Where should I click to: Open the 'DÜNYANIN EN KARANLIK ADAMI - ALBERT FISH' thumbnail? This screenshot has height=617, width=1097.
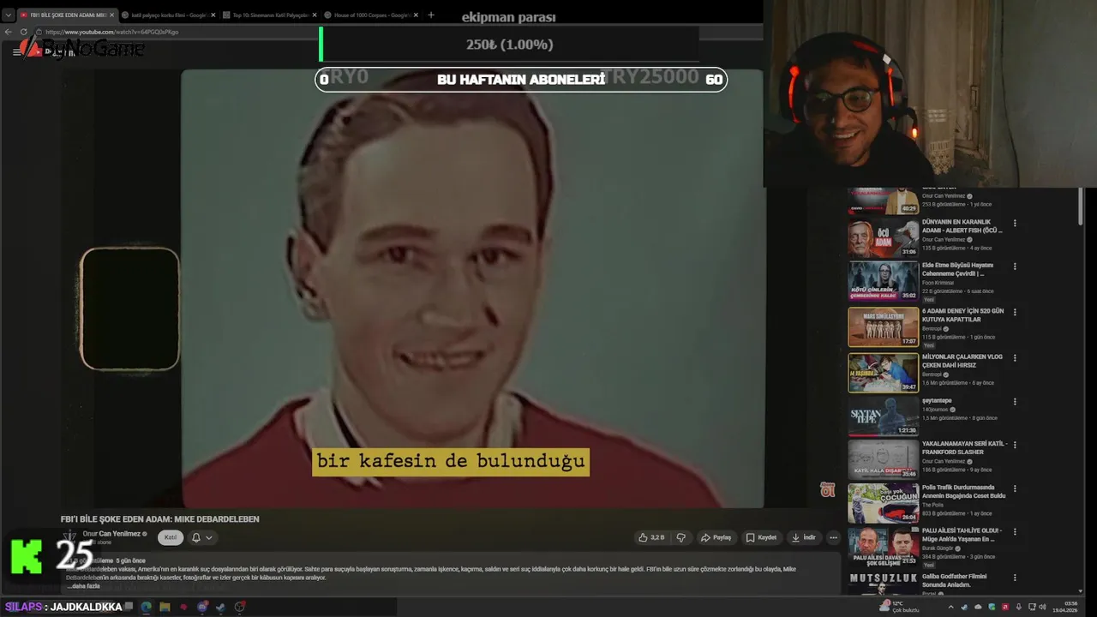883,238
